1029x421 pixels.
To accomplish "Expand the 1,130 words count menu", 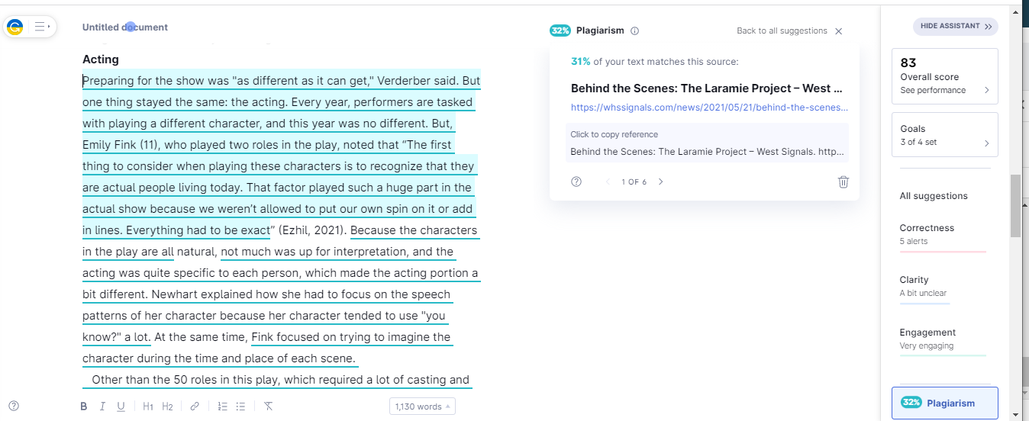I will pyautogui.click(x=422, y=407).
